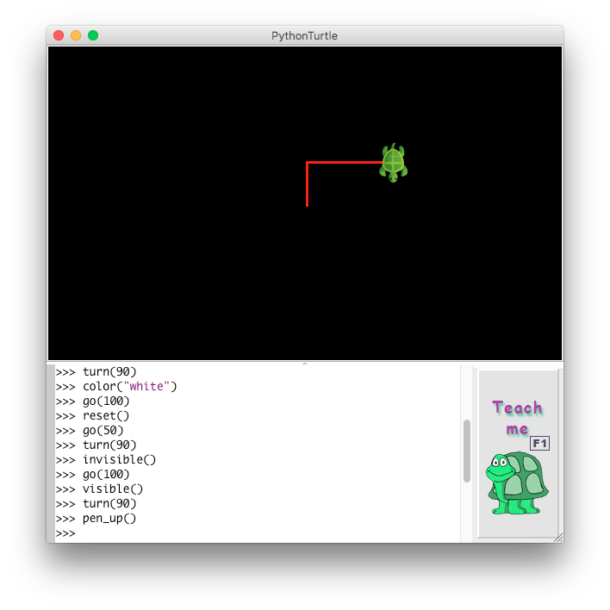
Task: Click the PythonTurtle window title
Action: [305, 36]
